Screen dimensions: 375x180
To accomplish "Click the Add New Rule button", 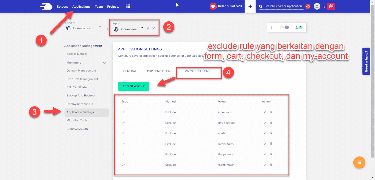I will point(134,86).
